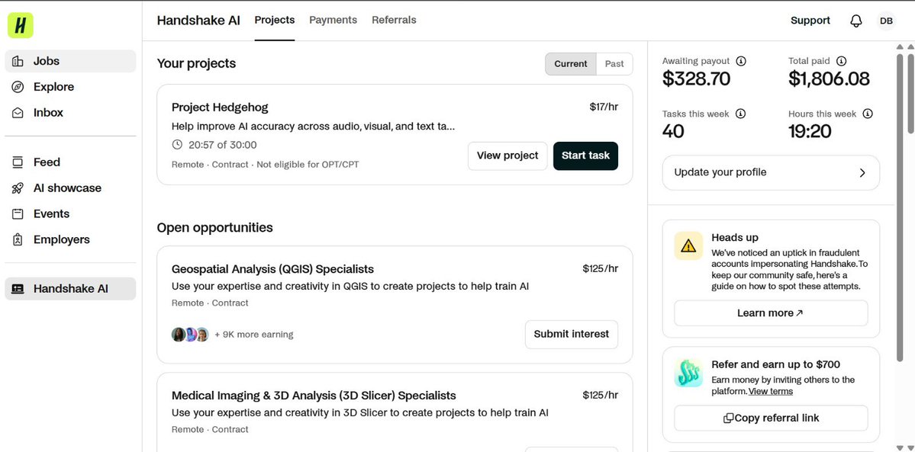Click the 19:20 hours this week value
This screenshot has width=915, height=452.
pyautogui.click(x=810, y=131)
